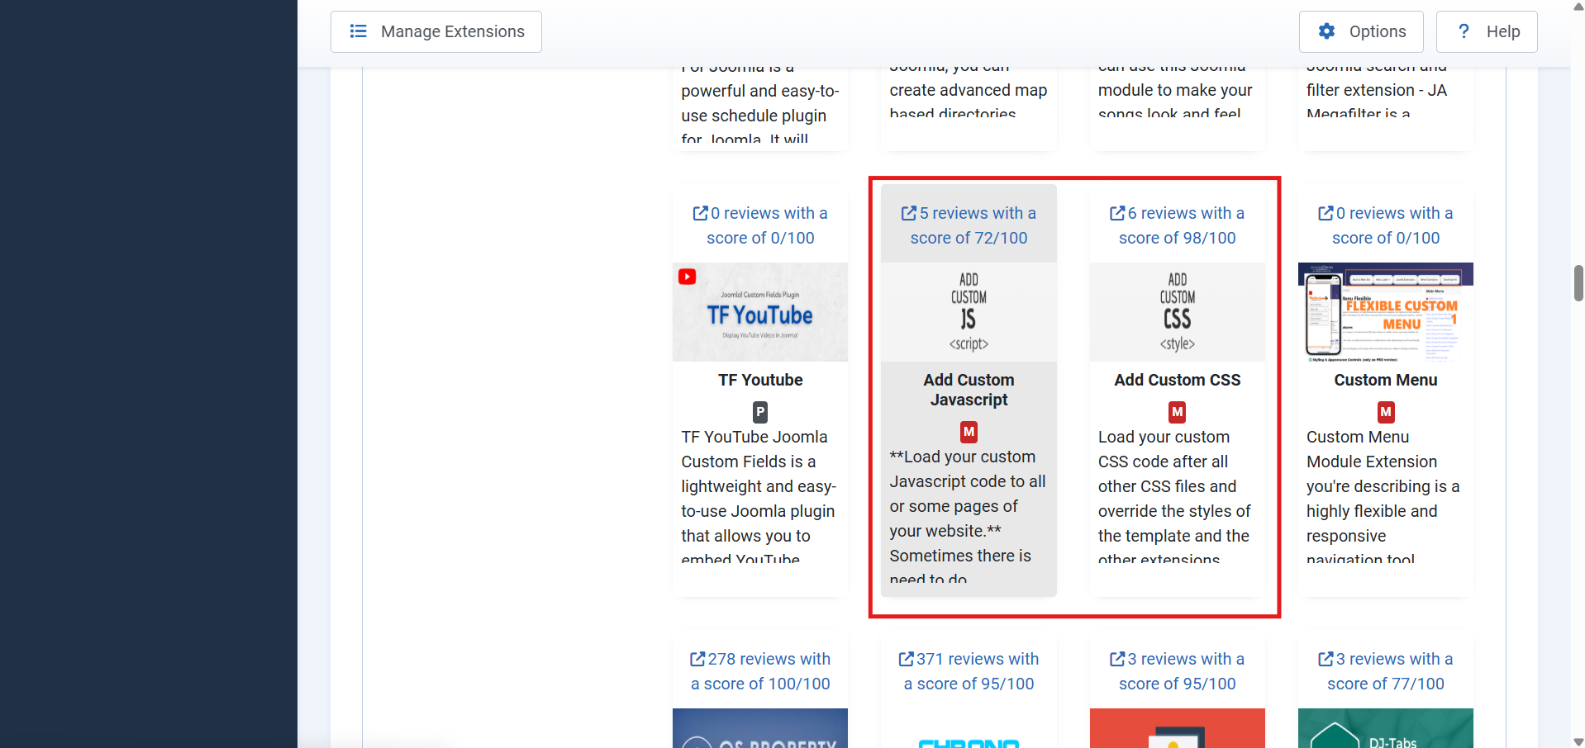Open the 6 reviews score 98/100 link
The image size is (1585, 748).
pyautogui.click(x=1177, y=225)
